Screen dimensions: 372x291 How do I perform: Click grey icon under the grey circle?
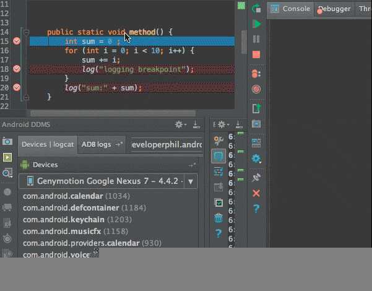tap(7, 207)
